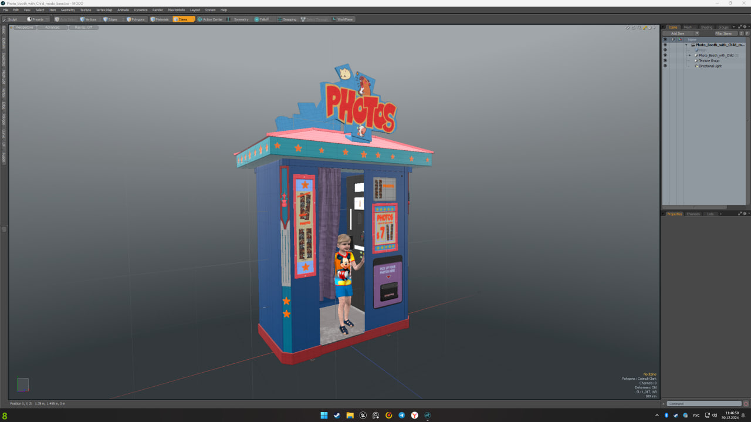
Task: Click the F button beside Filter Items
Action: (x=747, y=33)
